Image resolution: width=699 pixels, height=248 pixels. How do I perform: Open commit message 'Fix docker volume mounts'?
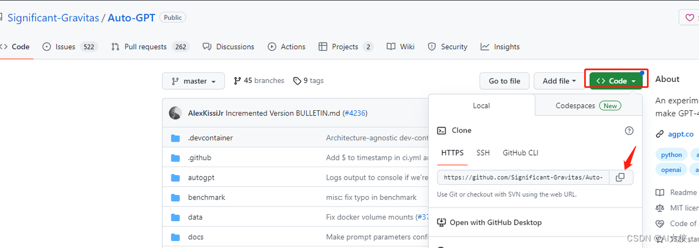click(x=370, y=217)
